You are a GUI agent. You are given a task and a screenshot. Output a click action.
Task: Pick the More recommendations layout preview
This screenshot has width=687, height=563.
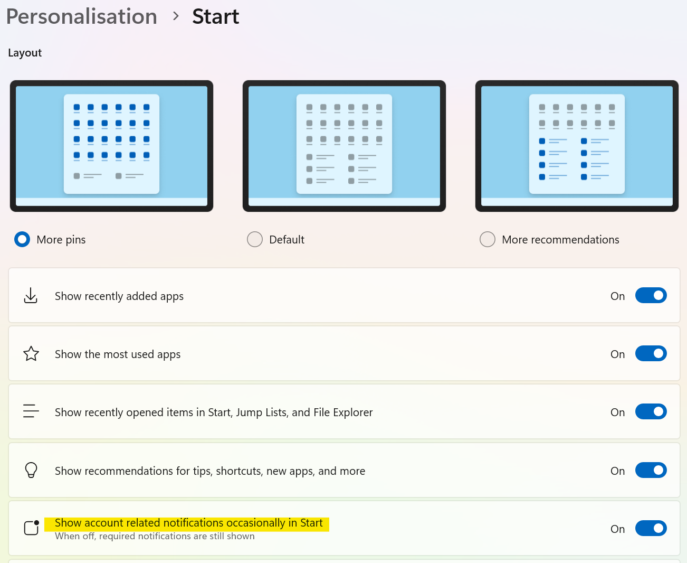(577, 146)
